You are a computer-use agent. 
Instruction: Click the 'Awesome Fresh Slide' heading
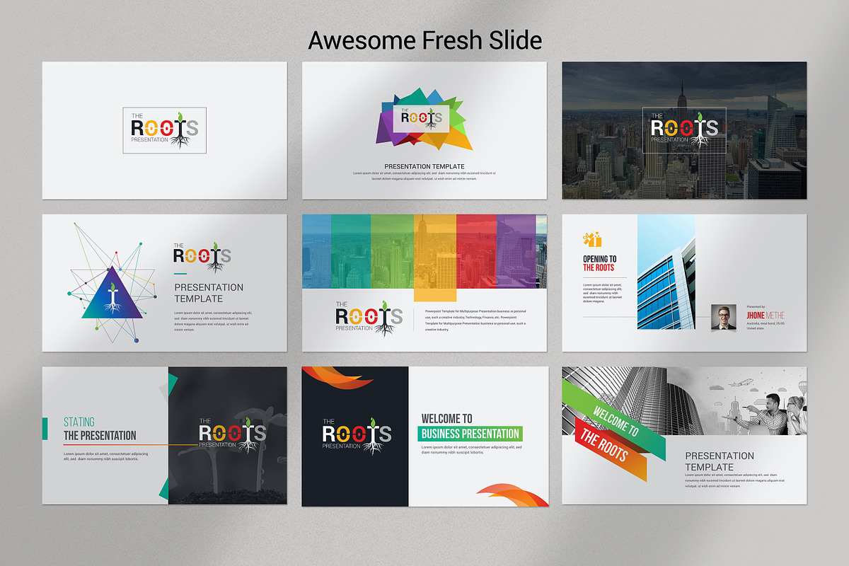click(x=425, y=40)
